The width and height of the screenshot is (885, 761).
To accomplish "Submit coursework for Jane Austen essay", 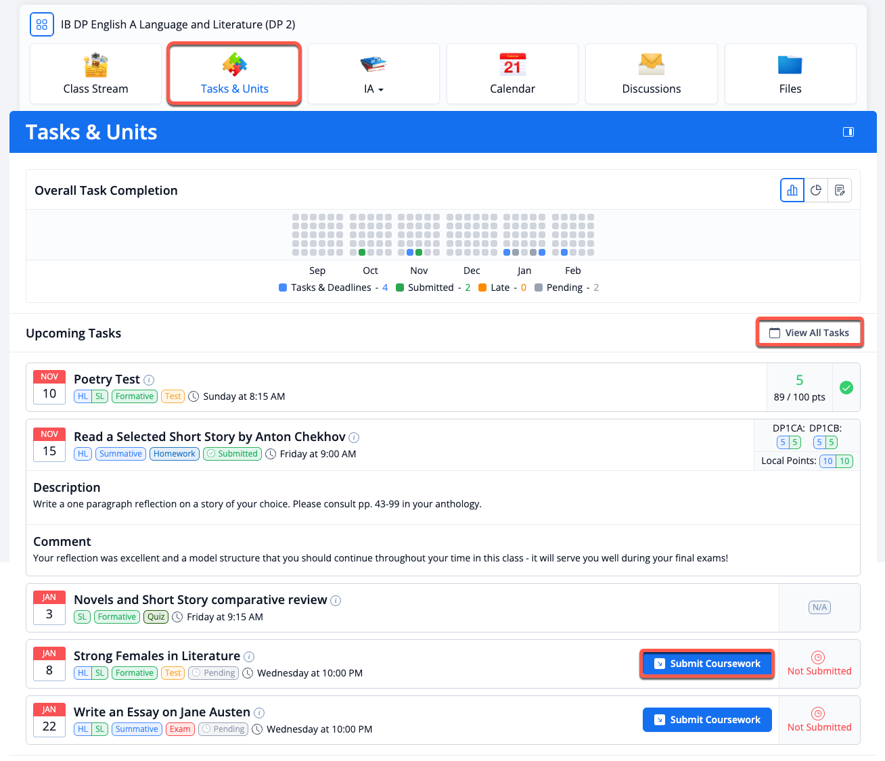I will 707,720.
